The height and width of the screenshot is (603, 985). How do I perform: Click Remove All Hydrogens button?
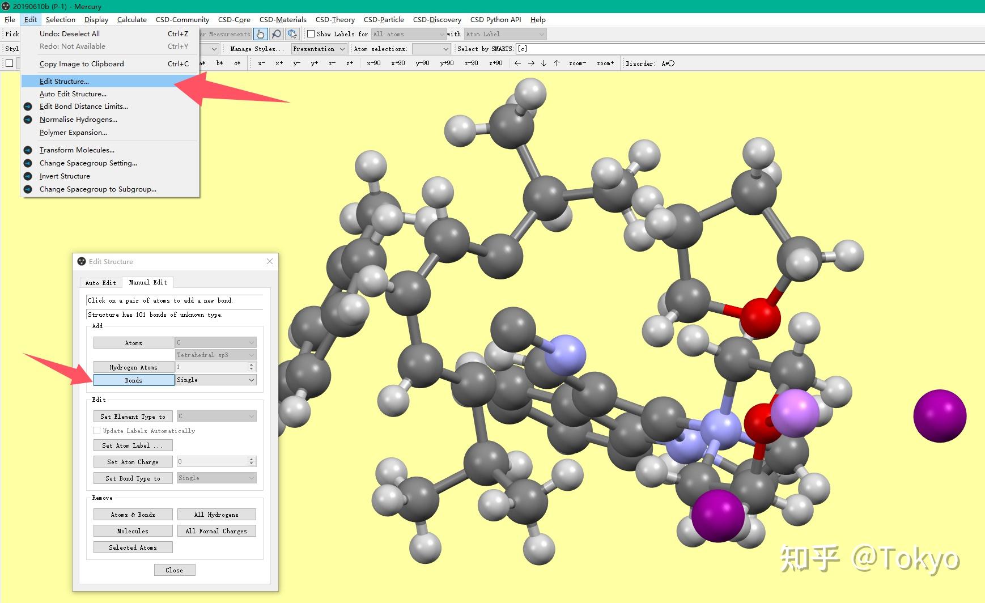point(216,515)
